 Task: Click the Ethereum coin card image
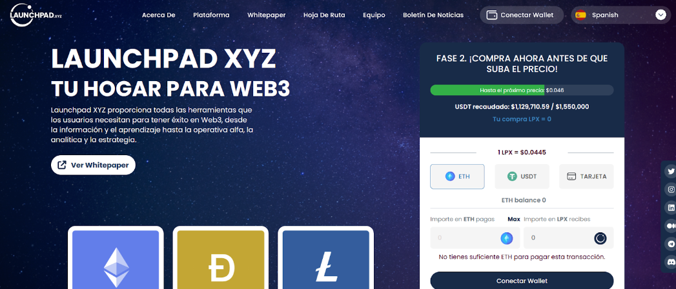click(x=116, y=259)
